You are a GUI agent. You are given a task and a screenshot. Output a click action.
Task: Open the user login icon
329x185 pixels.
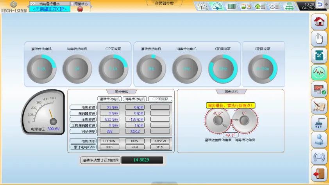point(319,140)
